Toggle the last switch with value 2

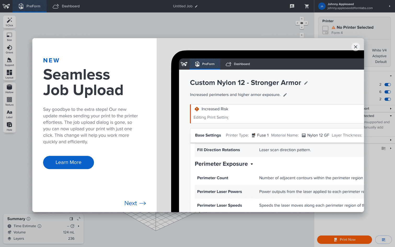click(388, 99)
